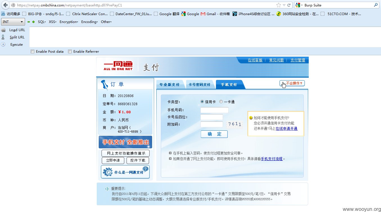This screenshot has width=381, height=212.
Task: Click the 确定 button
Action: [214, 134]
